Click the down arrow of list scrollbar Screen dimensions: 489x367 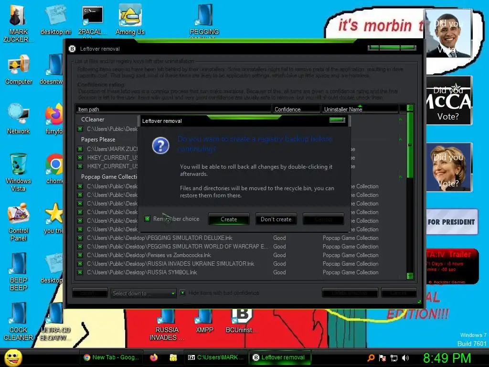[x=410, y=276]
